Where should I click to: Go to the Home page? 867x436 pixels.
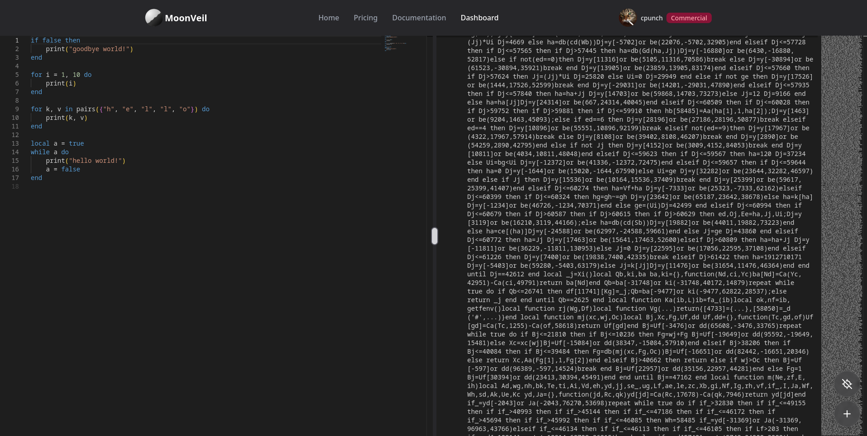(329, 18)
